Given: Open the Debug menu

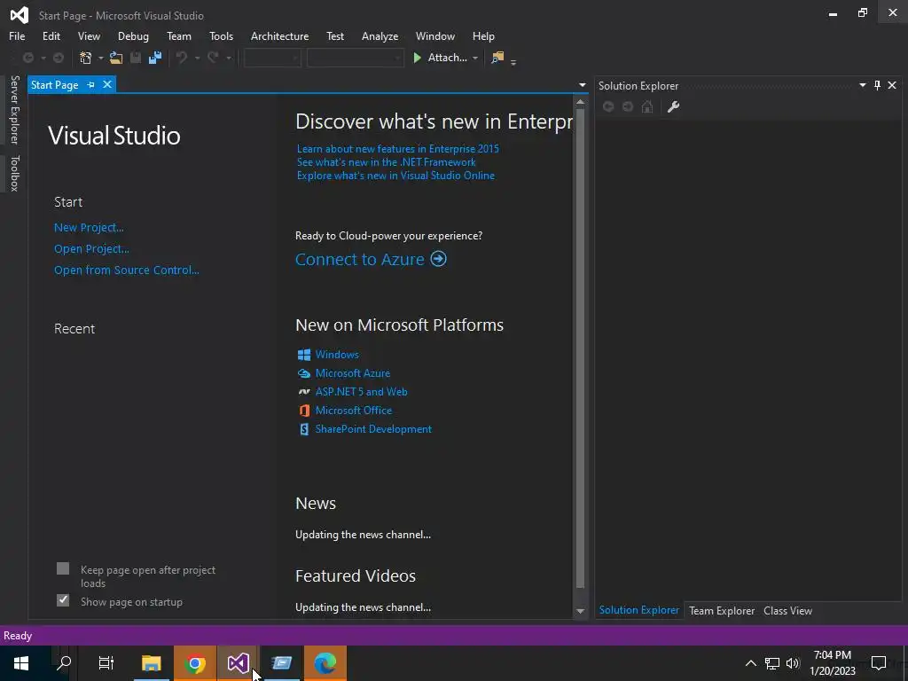Looking at the screenshot, I should click(x=133, y=35).
